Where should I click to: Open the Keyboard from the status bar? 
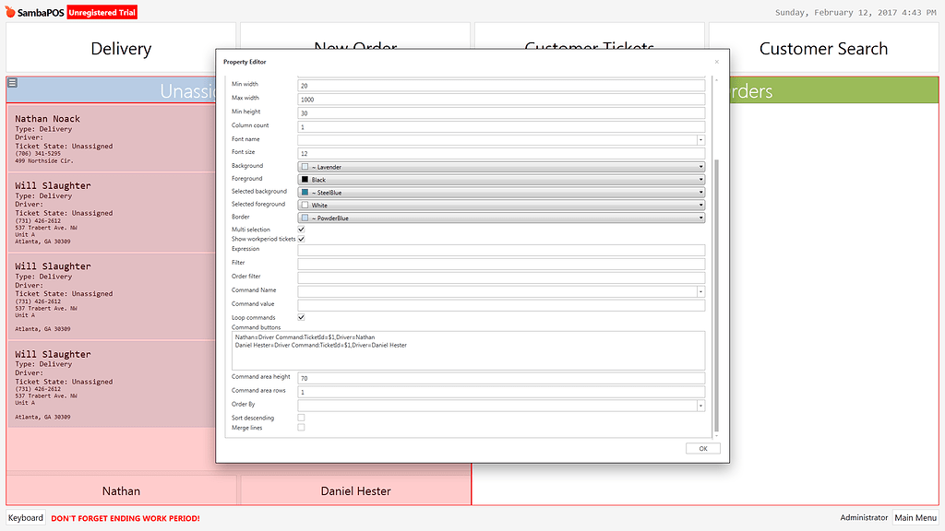click(x=25, y=517)
